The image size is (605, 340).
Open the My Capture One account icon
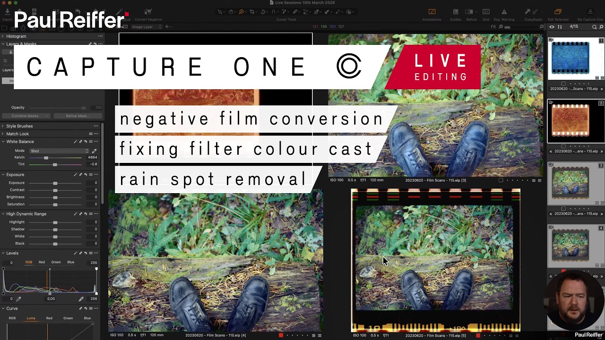[x=590, y=12]
